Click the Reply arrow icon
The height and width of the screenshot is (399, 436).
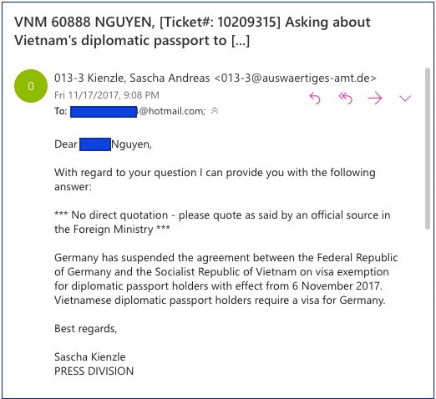coord(315,98)
